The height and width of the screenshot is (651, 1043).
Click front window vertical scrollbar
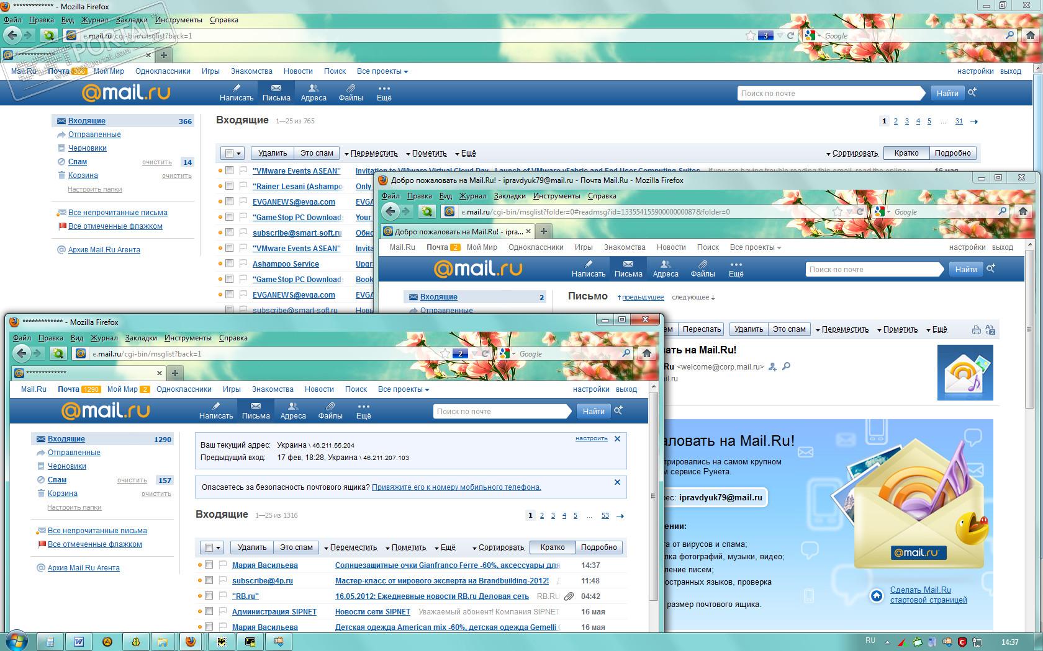click(x=653, y=496)
